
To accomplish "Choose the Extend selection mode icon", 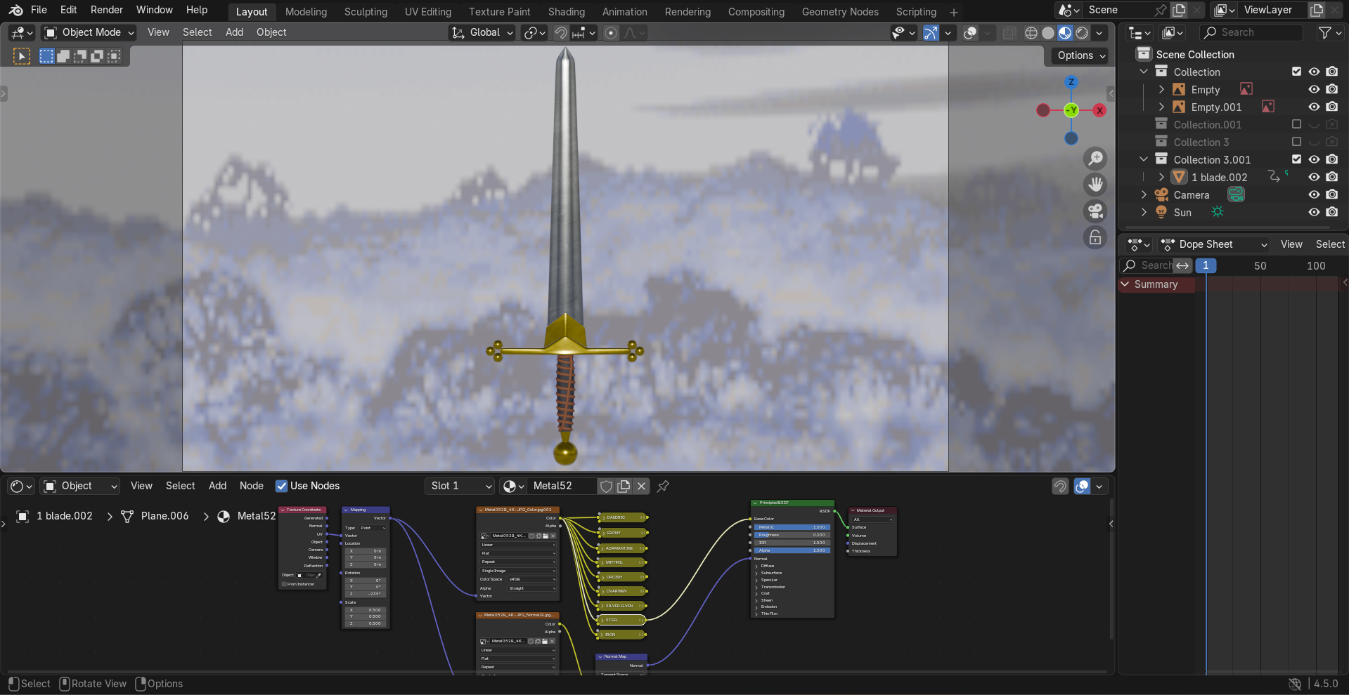I will coord(63,56).
